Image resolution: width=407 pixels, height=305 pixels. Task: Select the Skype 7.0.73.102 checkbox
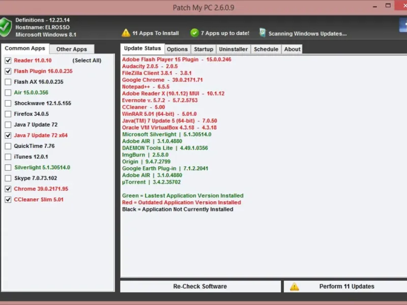click(x=8, y=178)
